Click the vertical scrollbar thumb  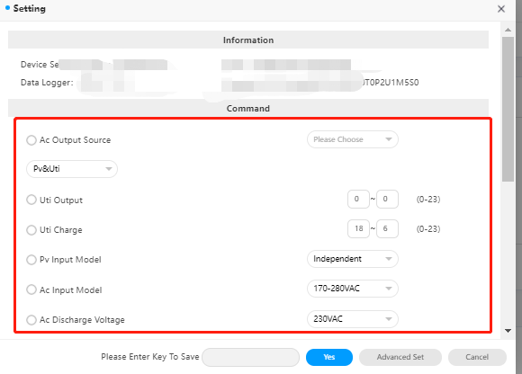point(508,109)
